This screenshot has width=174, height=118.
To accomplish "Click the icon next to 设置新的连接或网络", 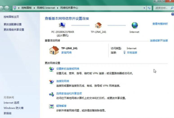I will [x=52, y=69].
